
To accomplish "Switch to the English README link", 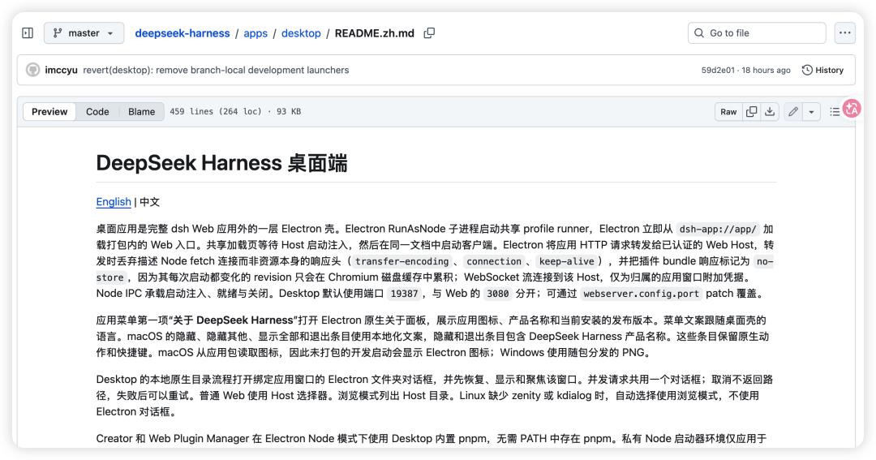I will pos(114,202).
